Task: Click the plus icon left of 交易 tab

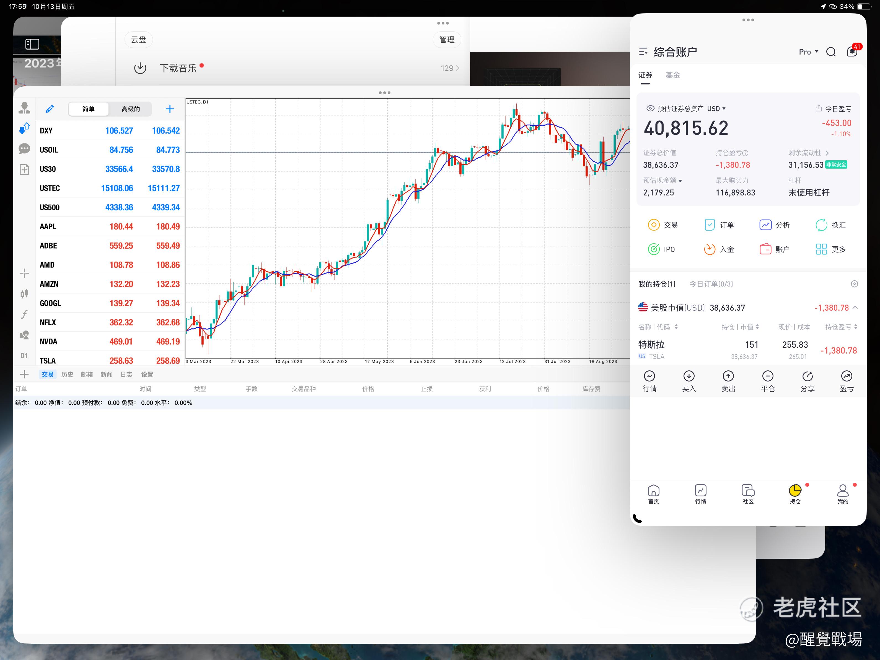Action: [24, 374]
